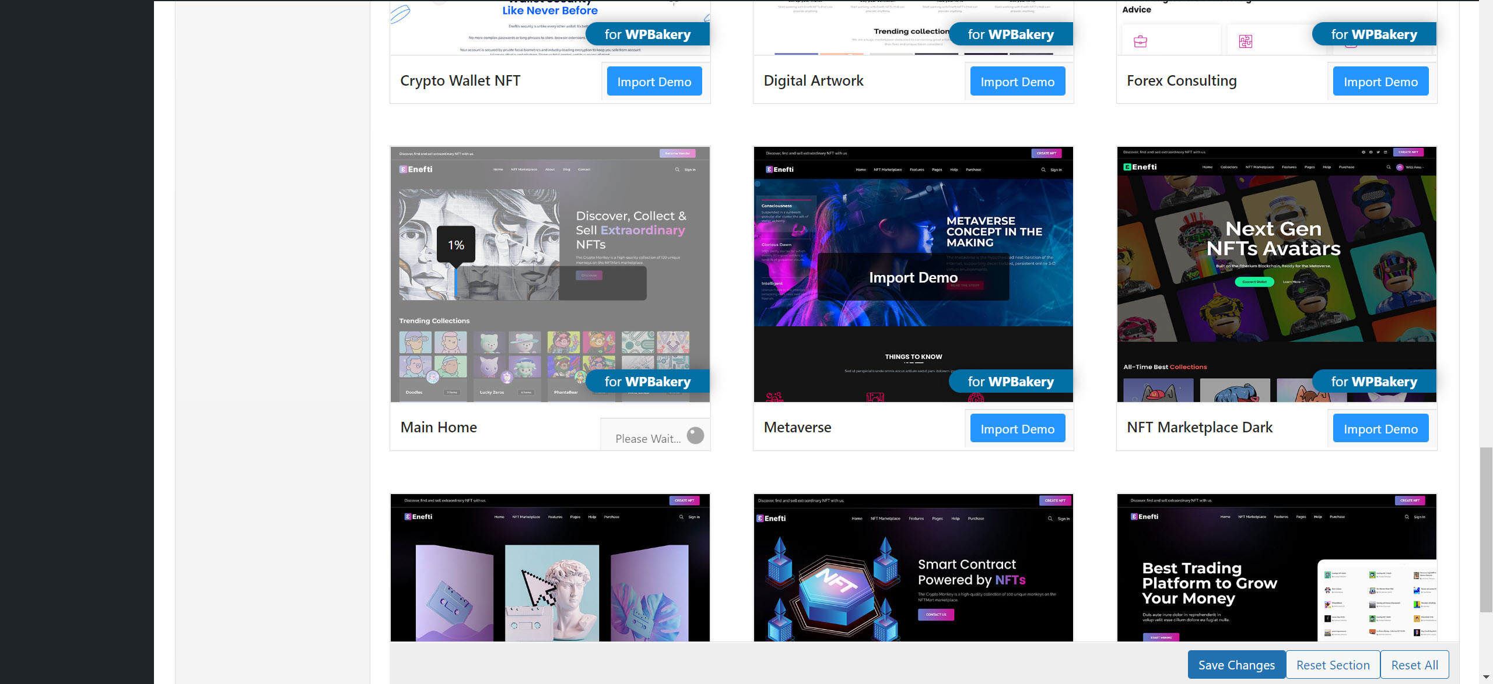This screenshot has width=1493, height=684.
Task: Click the 1% progress indicator on Main Home
Action: (456, 245)
